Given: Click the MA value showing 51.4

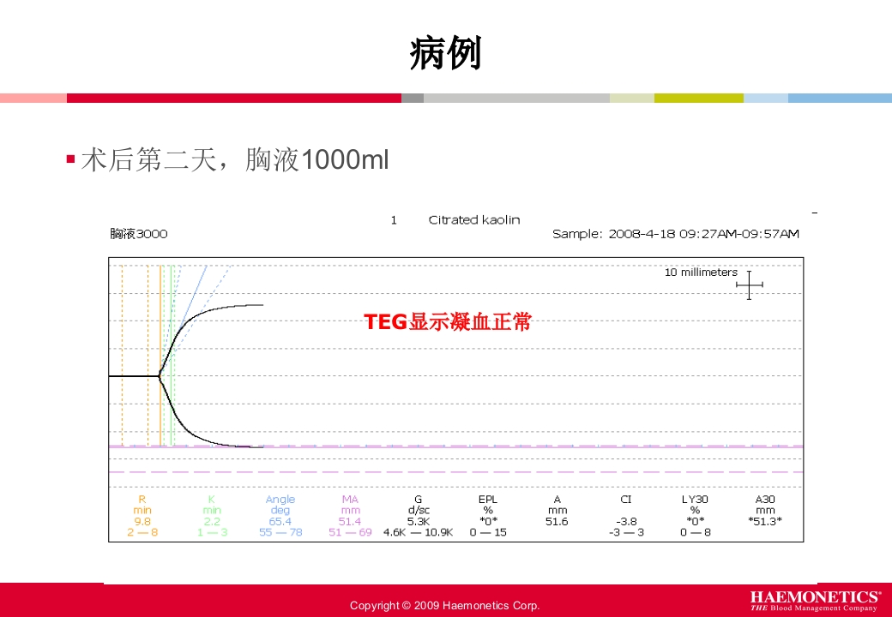Looking at the screenshot, I should pyautogui.click(x=350, y=519).
